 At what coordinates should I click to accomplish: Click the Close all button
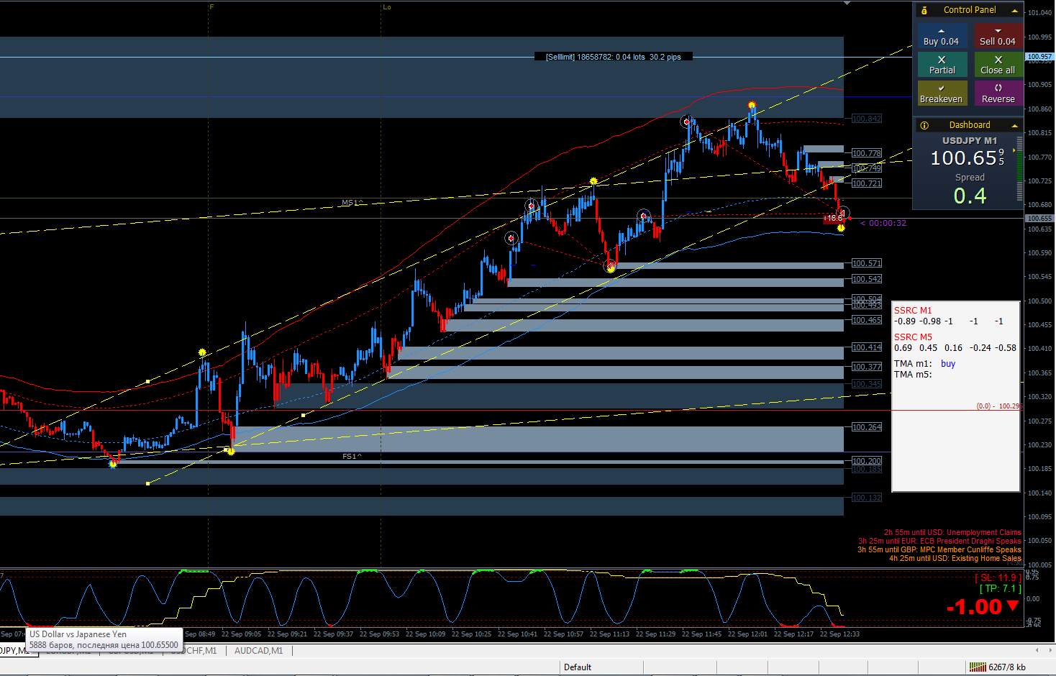tap(998, 65)
